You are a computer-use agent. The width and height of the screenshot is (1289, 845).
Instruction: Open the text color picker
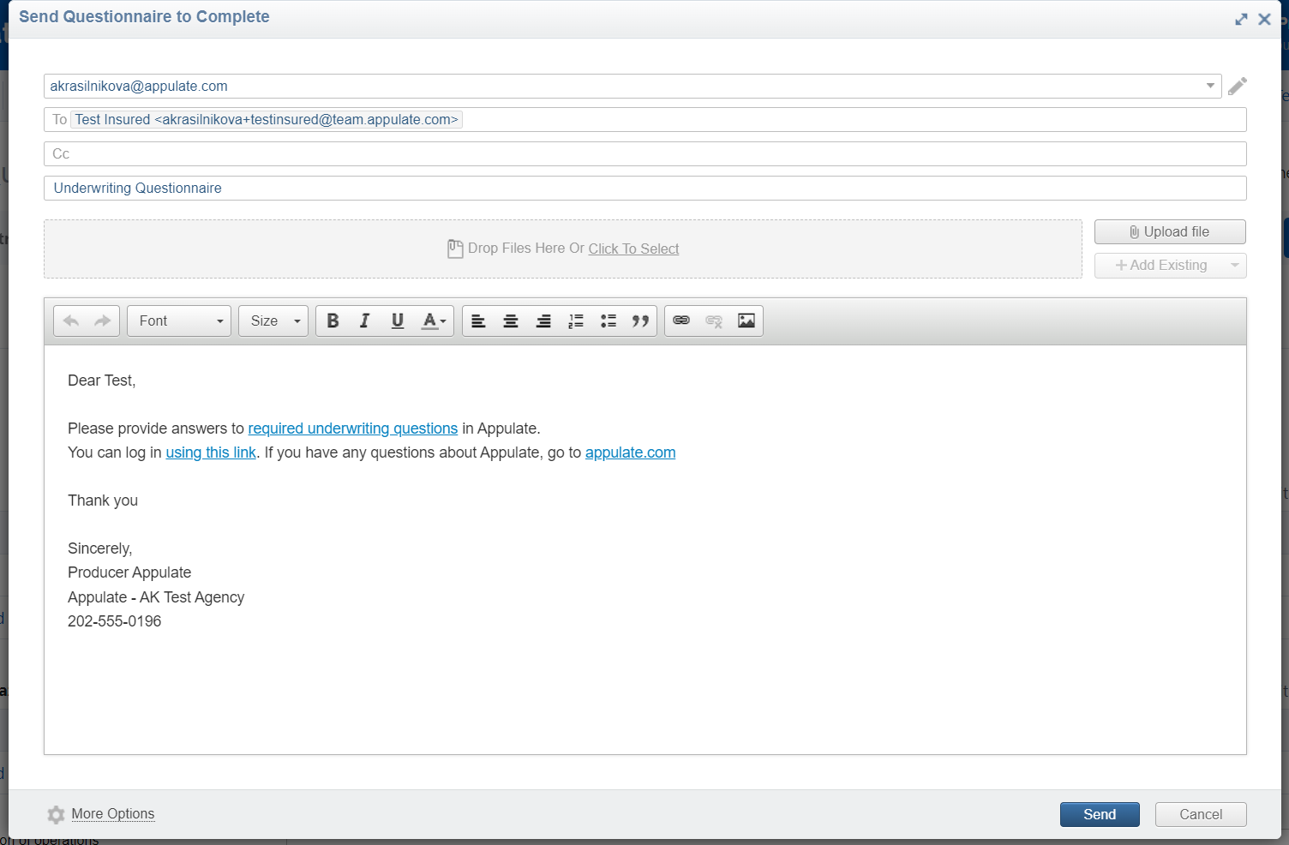(x=432, y=321)
